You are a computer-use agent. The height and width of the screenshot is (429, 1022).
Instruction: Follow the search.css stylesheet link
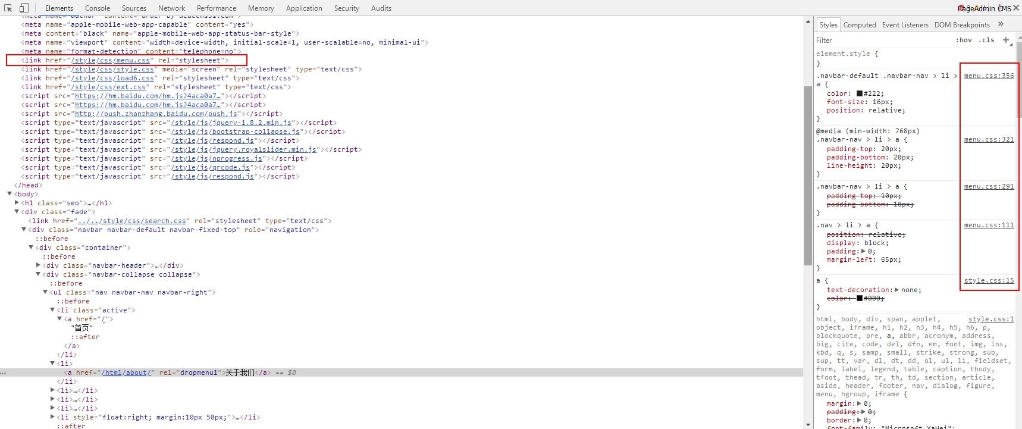(132, 221)
